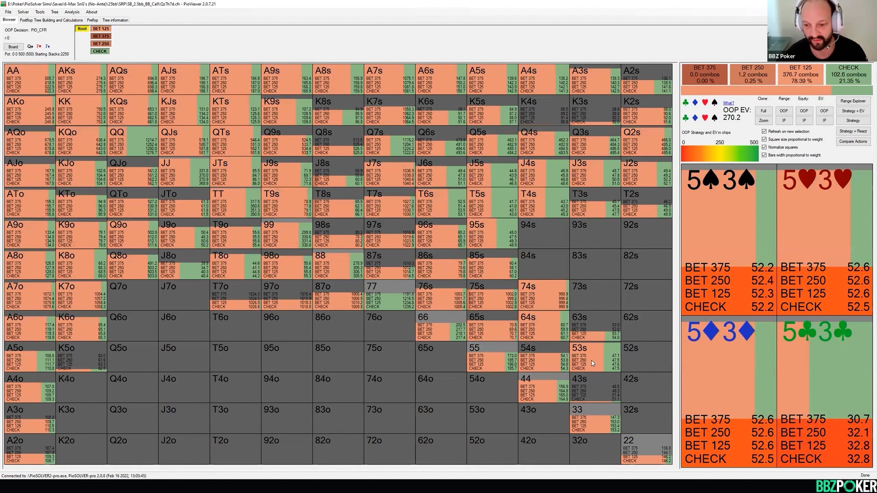Click the What? help link
This screenshot has height=493, width=877.
[729, 103]
